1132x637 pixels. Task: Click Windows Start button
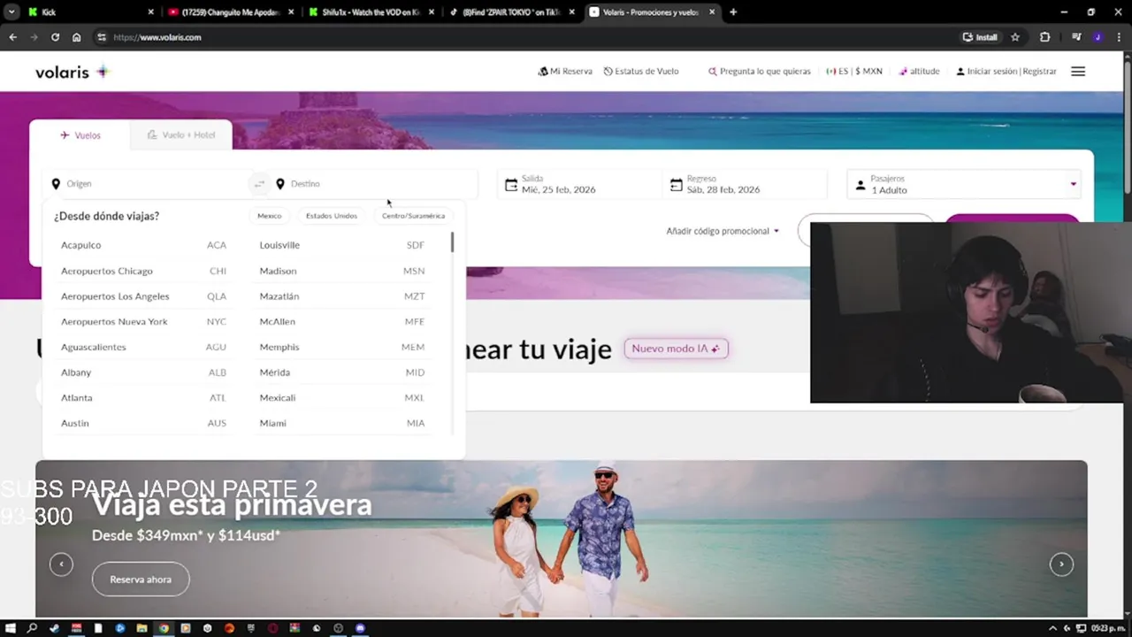(10, 628)
